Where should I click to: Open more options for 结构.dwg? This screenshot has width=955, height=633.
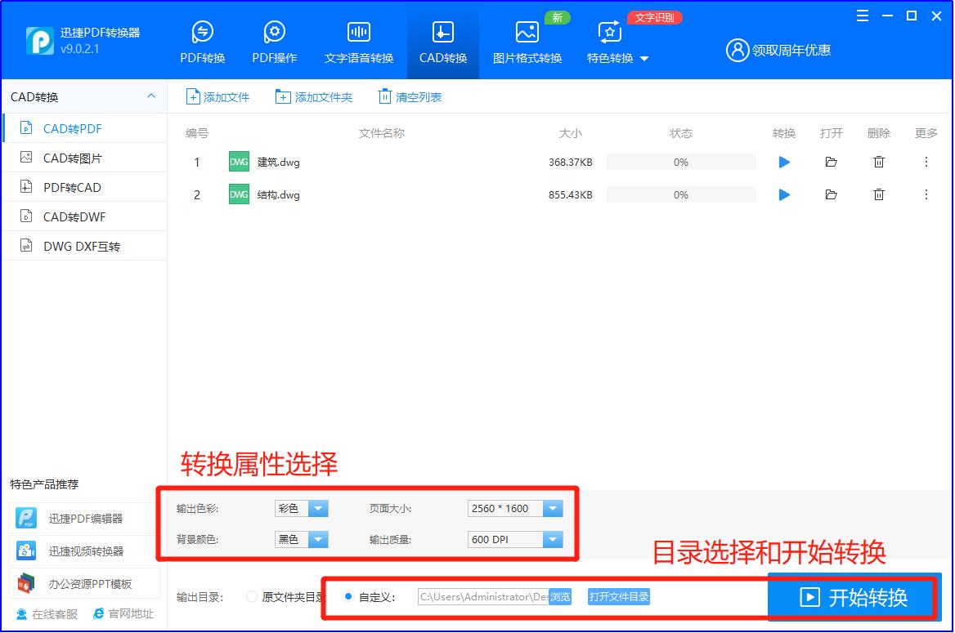(926, 194)
